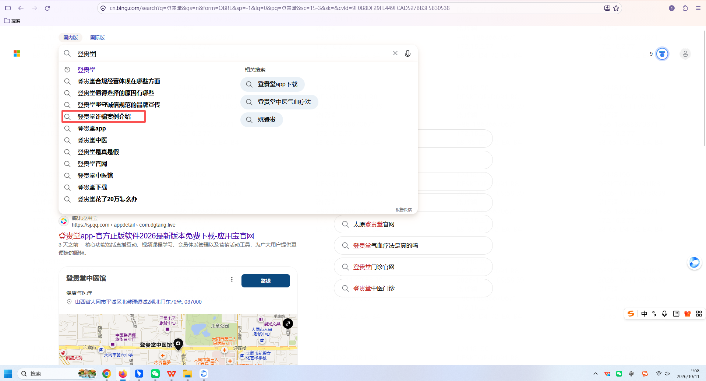The width and height of the screenshot is (706, 381).
Task: Open the WPS Office taskbar icon
Action: (172, 374)
